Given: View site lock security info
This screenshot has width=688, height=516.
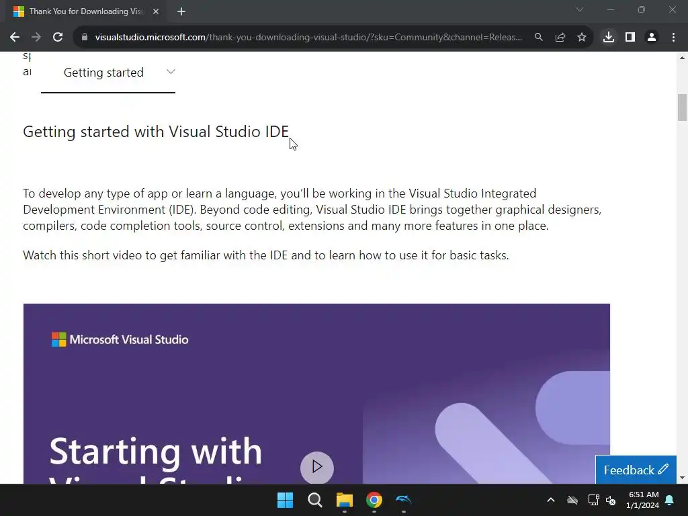Looking at the screenshot, I should click(x=85, y=38).
